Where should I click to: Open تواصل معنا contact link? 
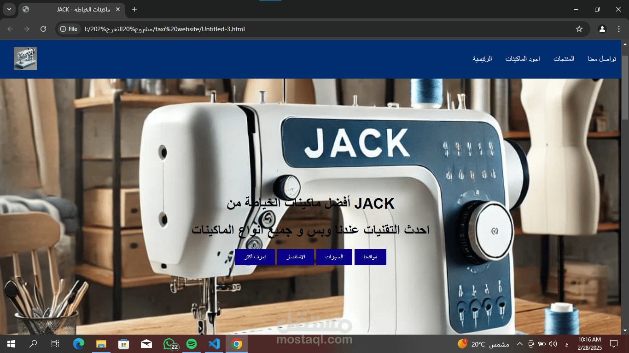tap(602, 59)
